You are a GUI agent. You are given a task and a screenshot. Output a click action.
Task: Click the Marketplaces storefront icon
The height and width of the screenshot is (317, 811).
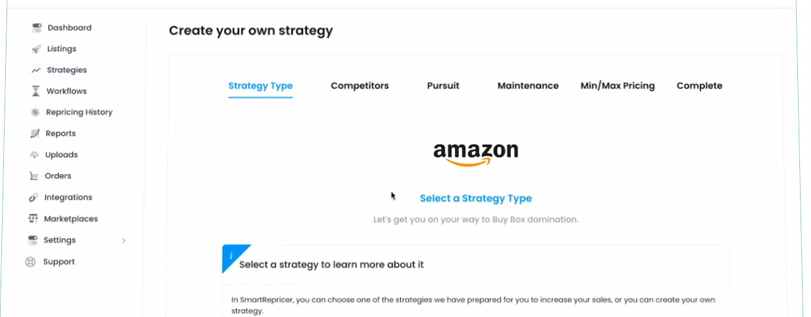pos(33,219)
